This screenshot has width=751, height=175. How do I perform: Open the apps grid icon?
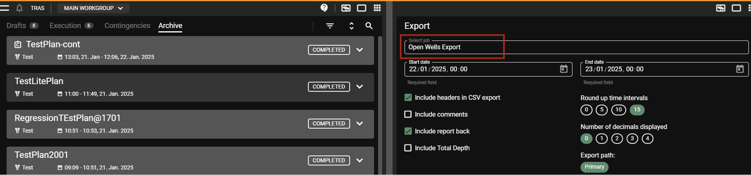point(377,8)
